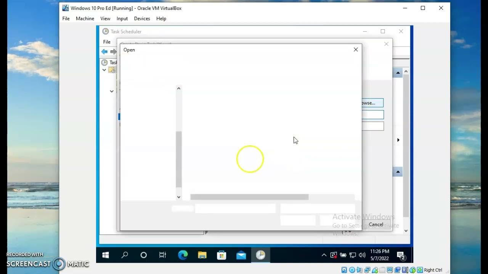
Task: Close the Task Scheduler window
Action: click(x=401, y=31)
